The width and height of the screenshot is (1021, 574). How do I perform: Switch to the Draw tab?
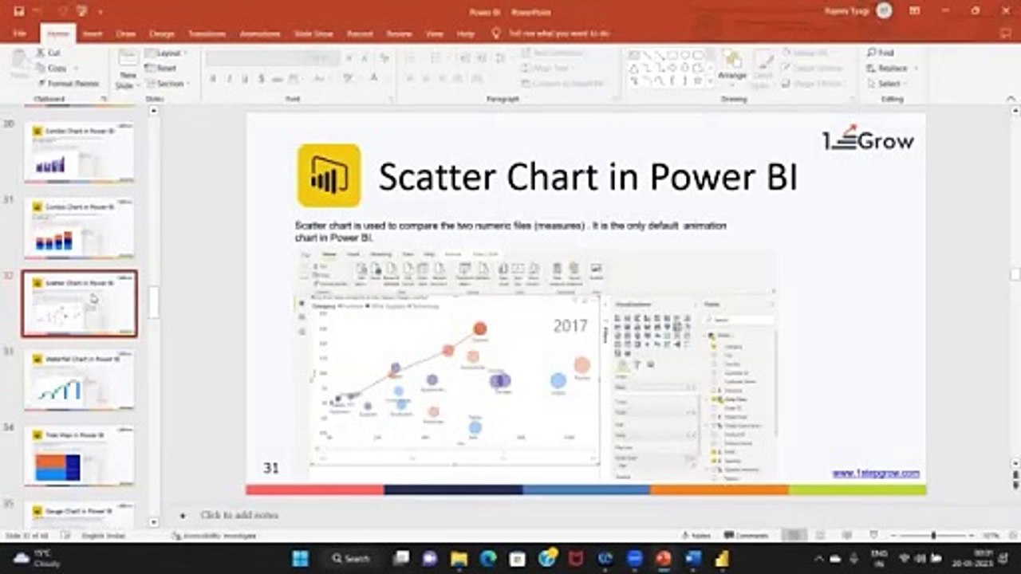(x=126, y=34)
